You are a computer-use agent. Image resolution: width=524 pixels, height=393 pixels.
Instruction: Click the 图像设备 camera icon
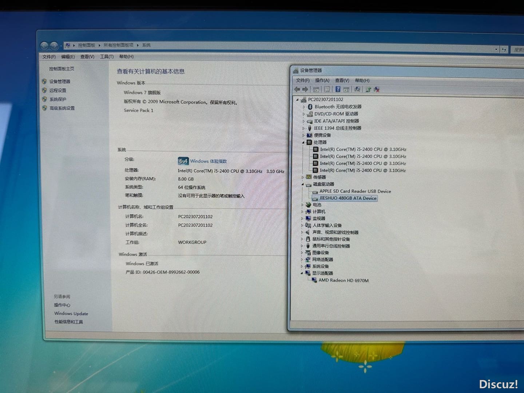308,253
